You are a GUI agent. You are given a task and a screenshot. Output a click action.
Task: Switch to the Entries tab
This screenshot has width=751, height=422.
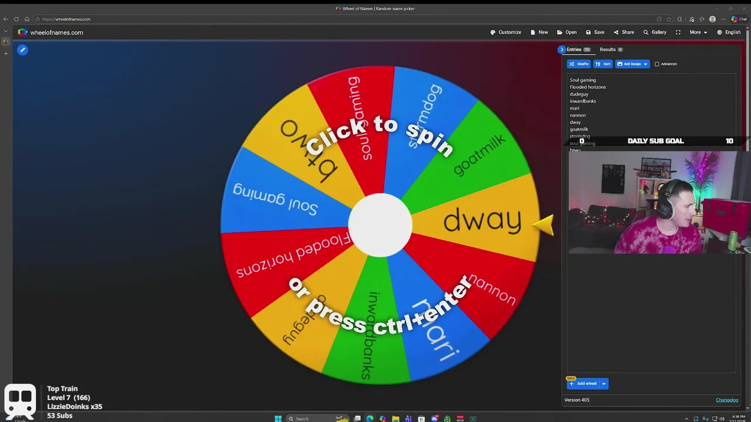[579, 49]
